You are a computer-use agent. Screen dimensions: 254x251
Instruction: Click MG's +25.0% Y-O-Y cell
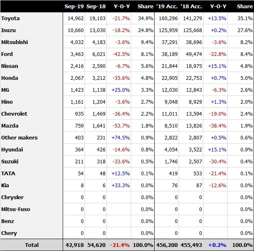pos(121,90)
